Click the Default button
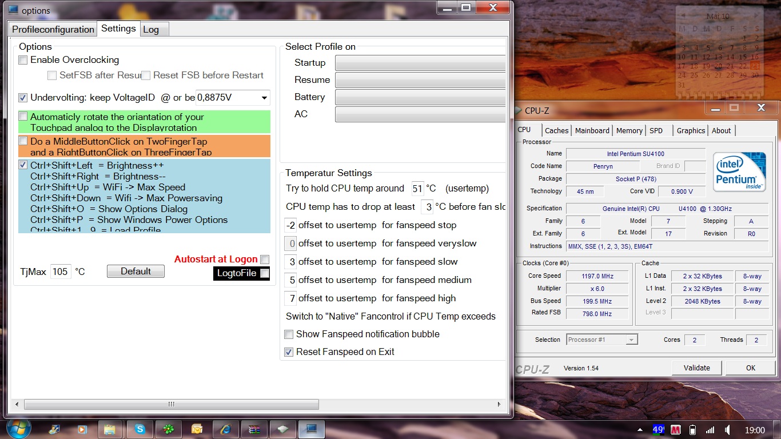The width and height of the screenshot is (781, 439). [x=136, y=272]
